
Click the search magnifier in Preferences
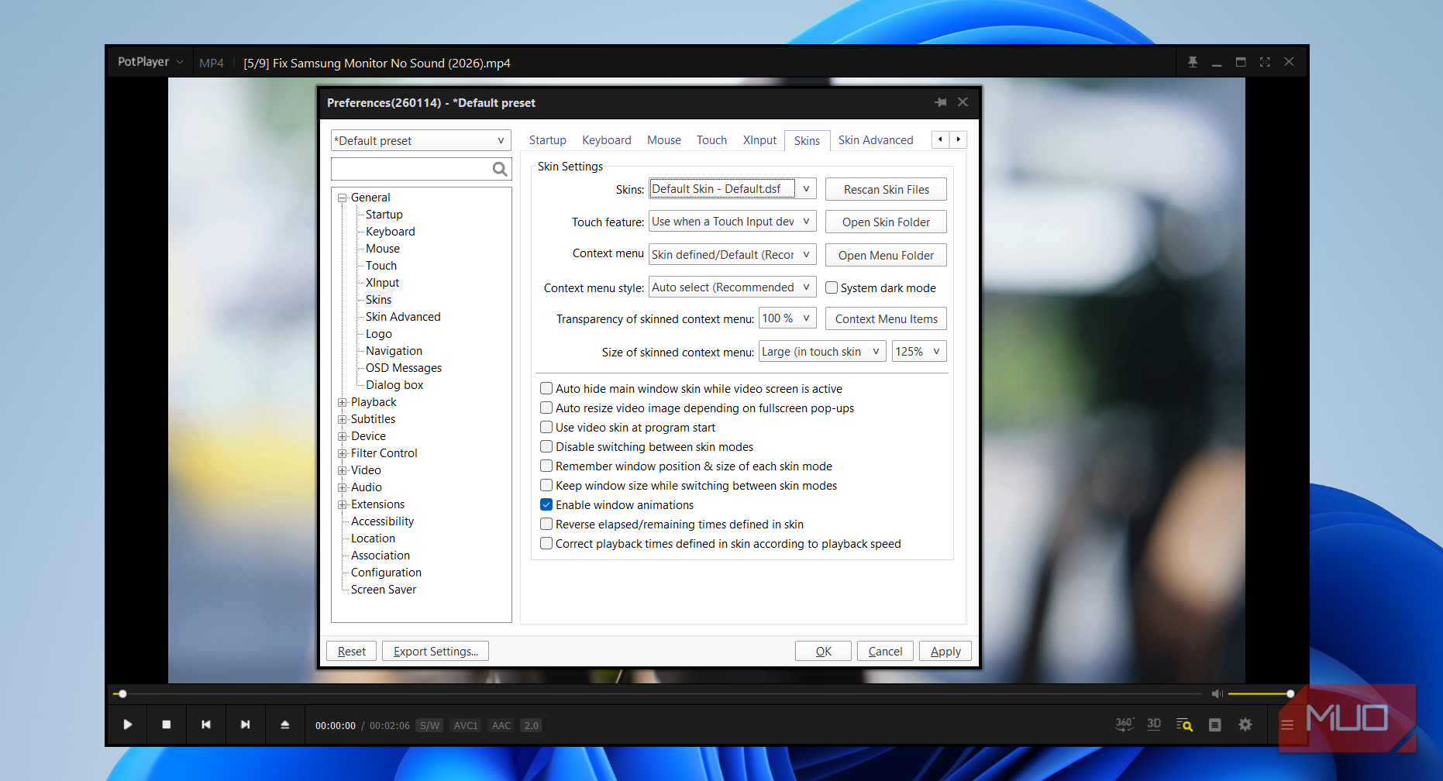click(x=500, y=169)
